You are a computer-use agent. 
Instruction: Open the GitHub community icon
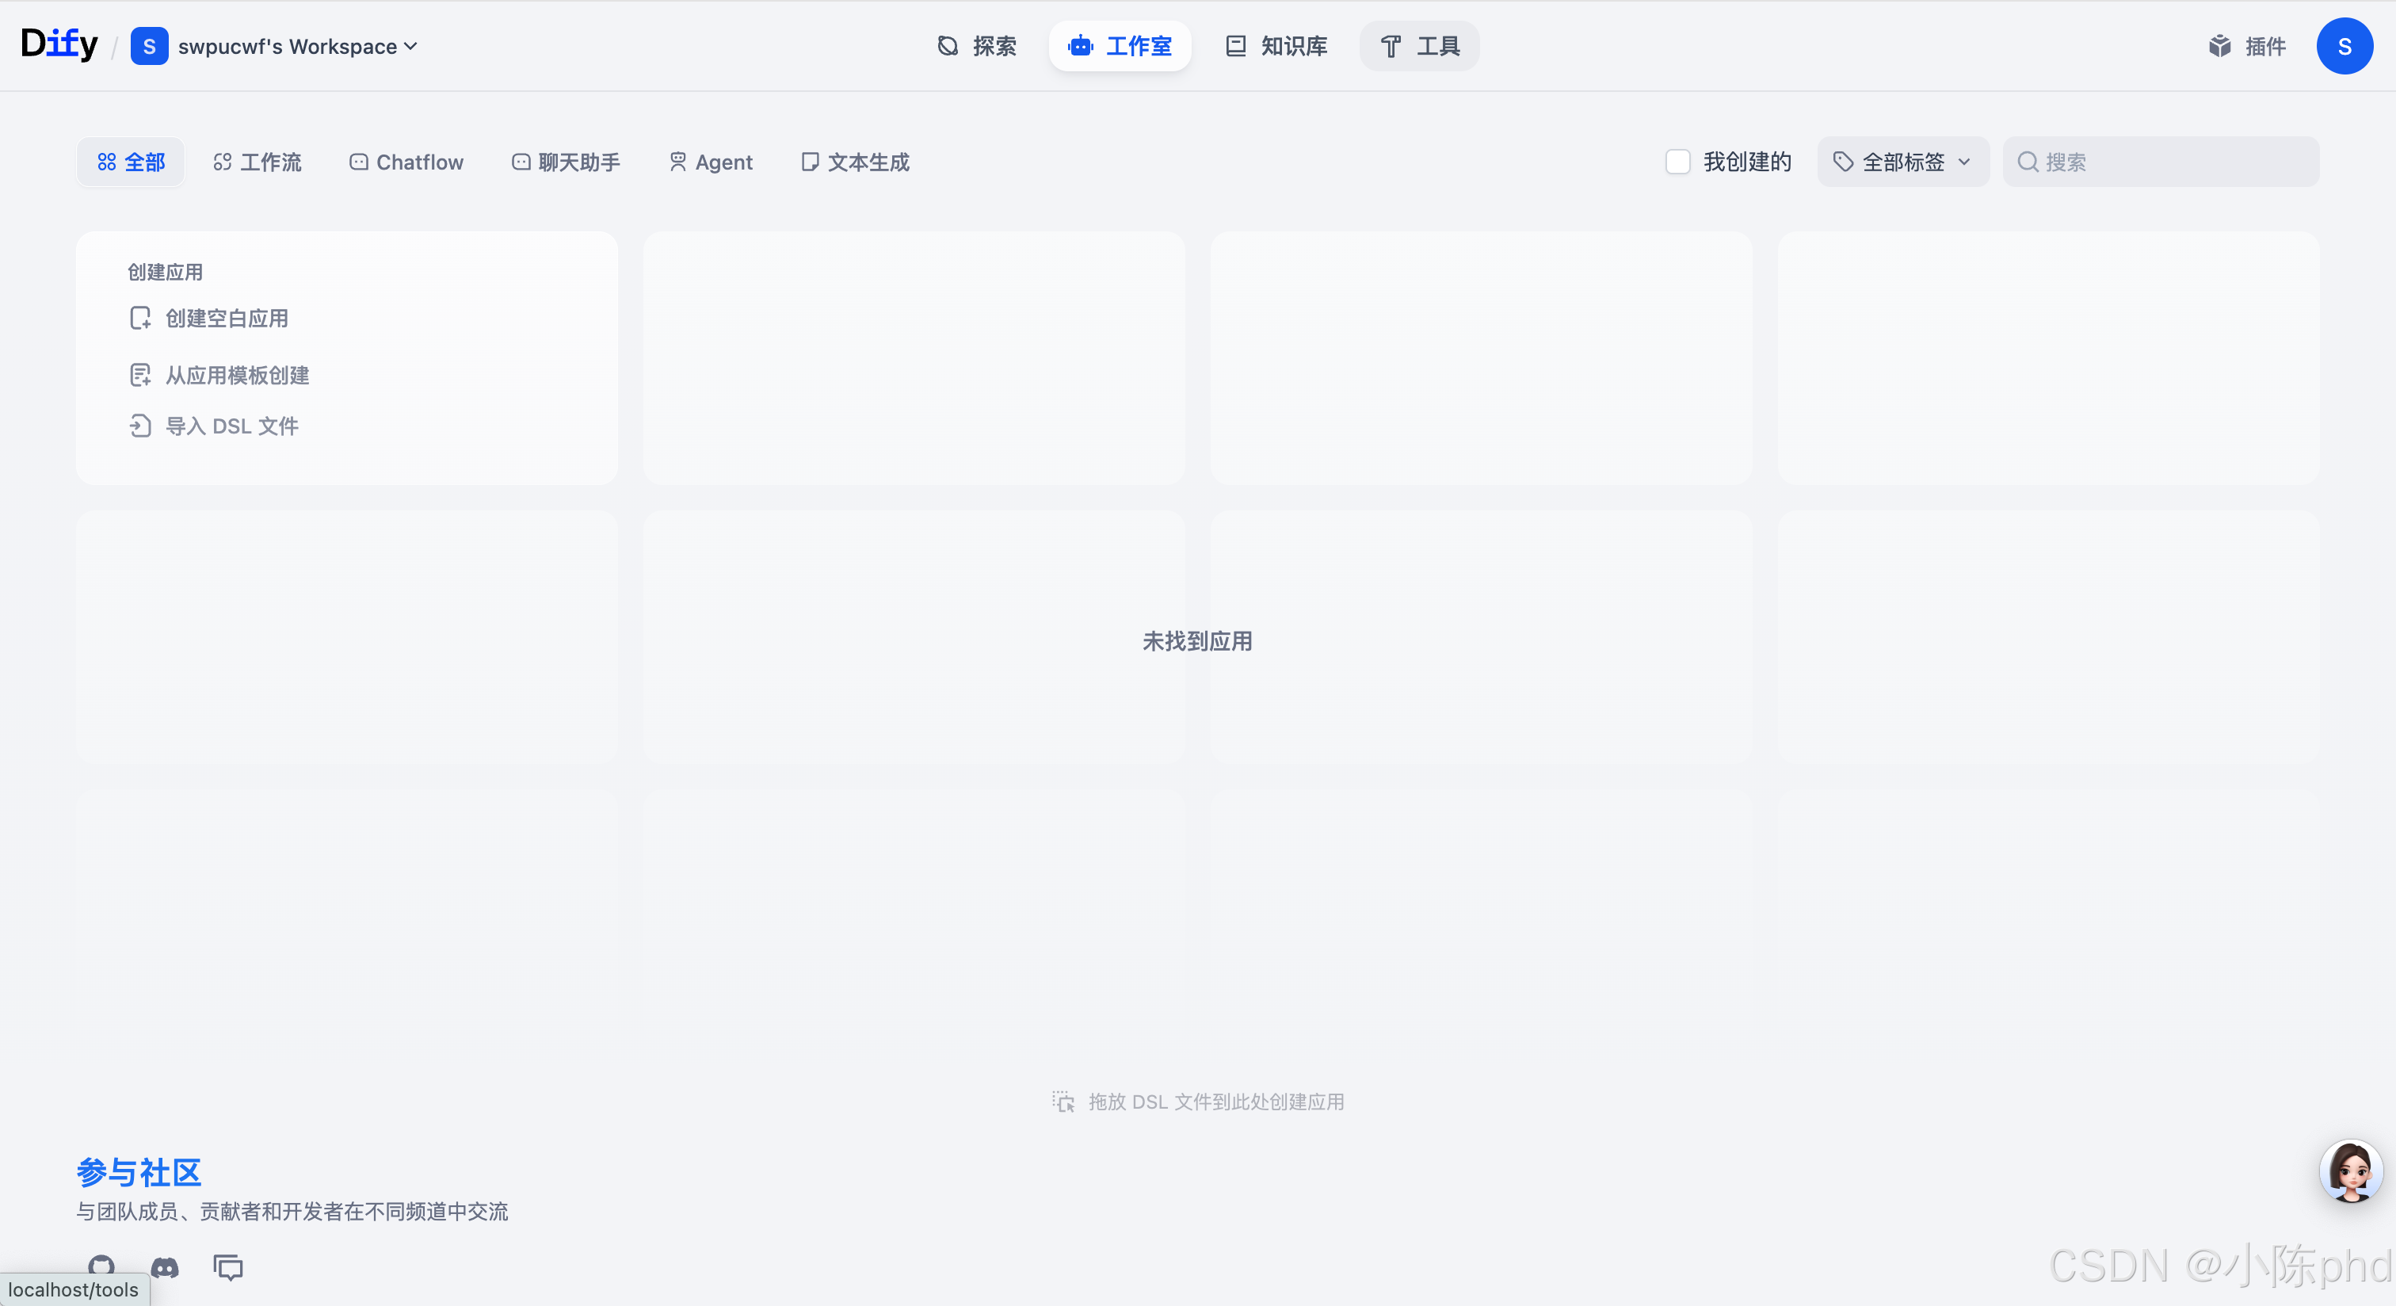[101, 1265]
